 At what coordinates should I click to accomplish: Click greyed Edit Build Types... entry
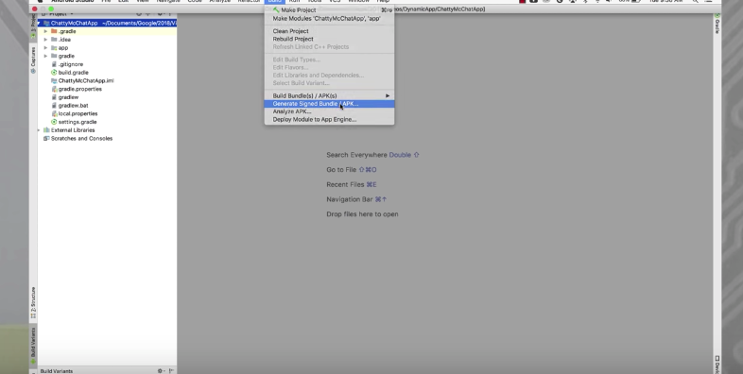[x=329, y=59]
